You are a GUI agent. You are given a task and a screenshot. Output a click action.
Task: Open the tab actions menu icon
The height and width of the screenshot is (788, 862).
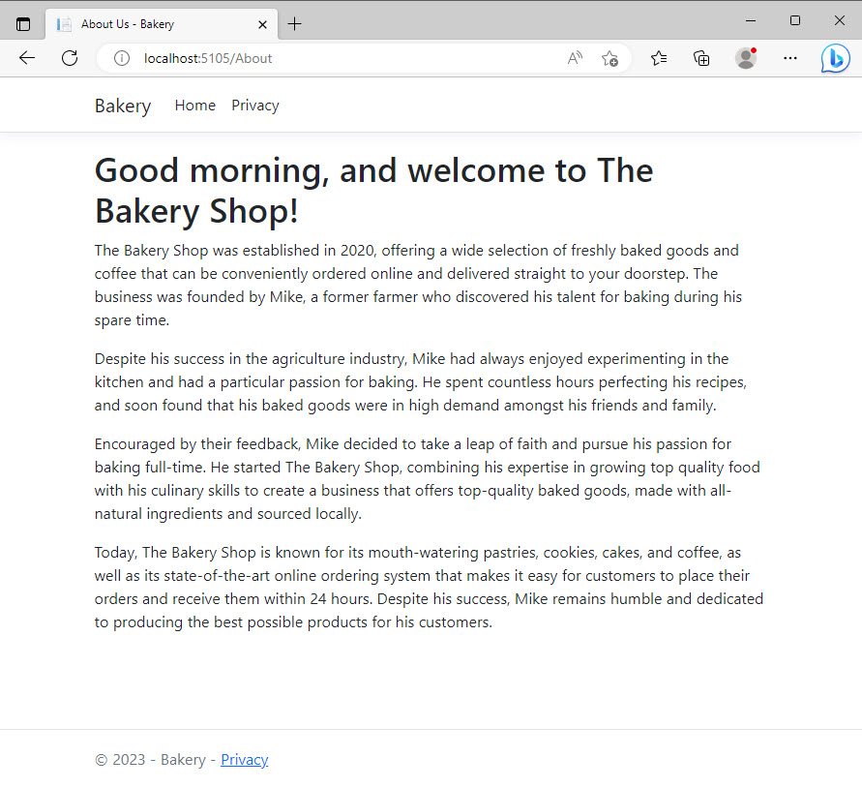[x=23, y=24]
